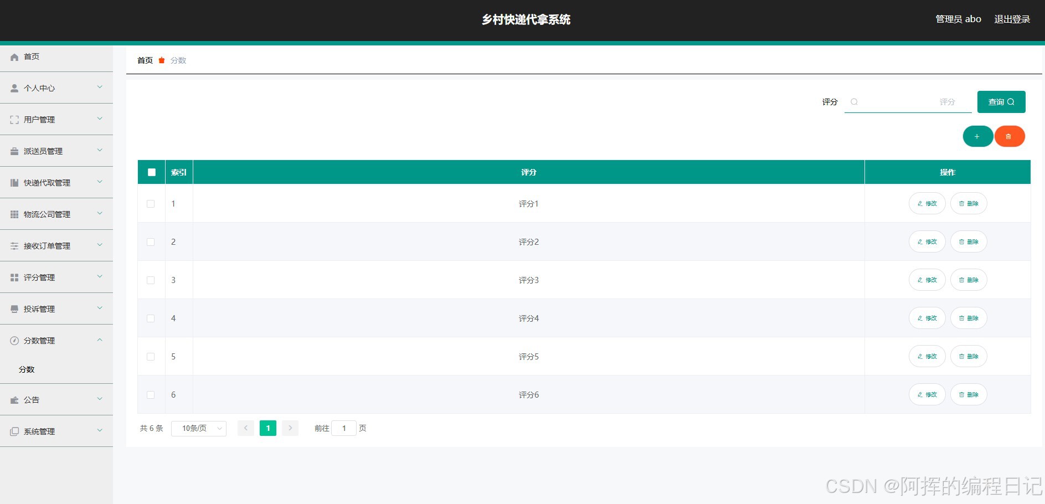Viewport: 1045px width, 504px height.
Task: Click the bracket icon beside 用户管理
Action: pyautogui.click(x=14, y=120)
